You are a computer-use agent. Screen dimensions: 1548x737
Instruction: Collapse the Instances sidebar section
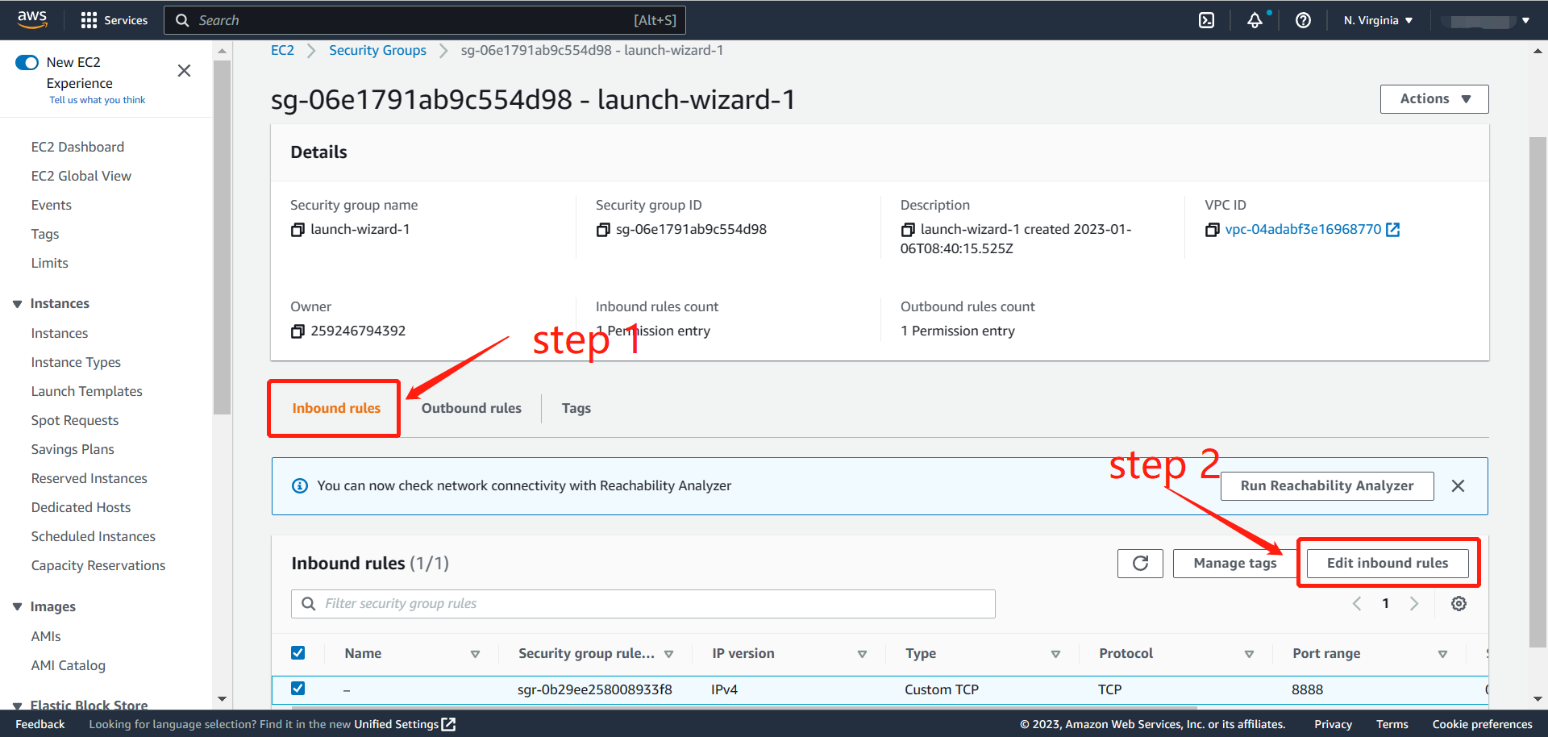tap(18, 304)
